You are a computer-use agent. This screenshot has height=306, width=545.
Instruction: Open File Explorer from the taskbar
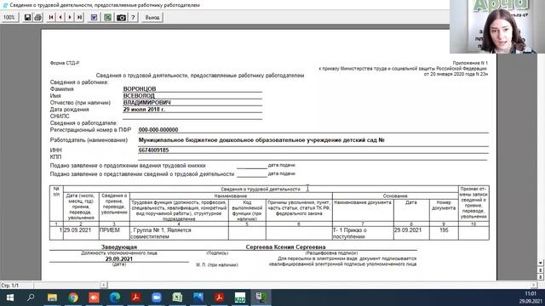click(x=52, y=297)
